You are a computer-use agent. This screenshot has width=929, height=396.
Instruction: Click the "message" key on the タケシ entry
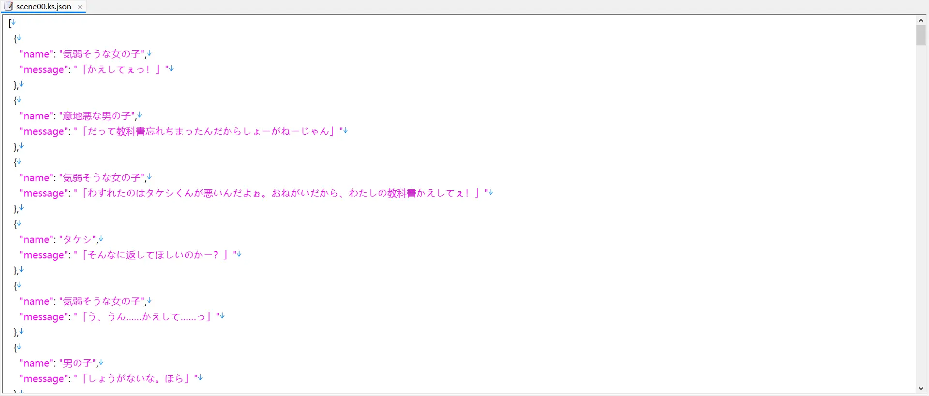[44, 255]
